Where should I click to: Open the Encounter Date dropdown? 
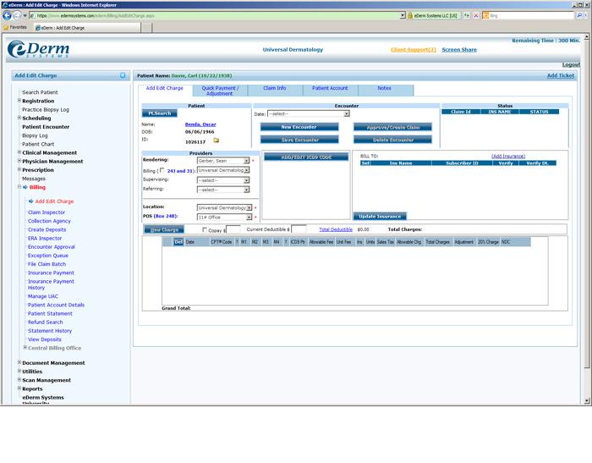click(x=309, y=113)
